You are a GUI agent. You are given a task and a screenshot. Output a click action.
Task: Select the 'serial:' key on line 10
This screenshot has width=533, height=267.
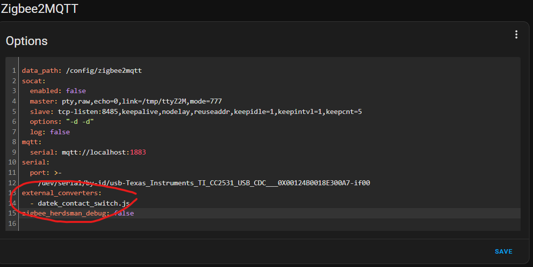[x=36, y=162]
